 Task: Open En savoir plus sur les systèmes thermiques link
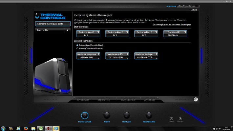[x=172, y=25]
